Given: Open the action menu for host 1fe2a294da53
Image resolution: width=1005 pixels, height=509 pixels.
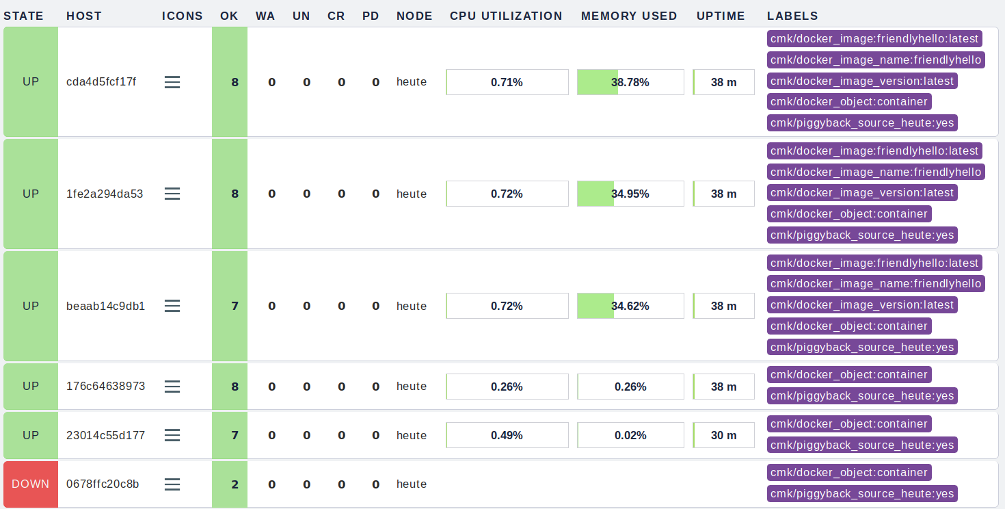Looking at the screenshot, I should click(x=172, y=194).
